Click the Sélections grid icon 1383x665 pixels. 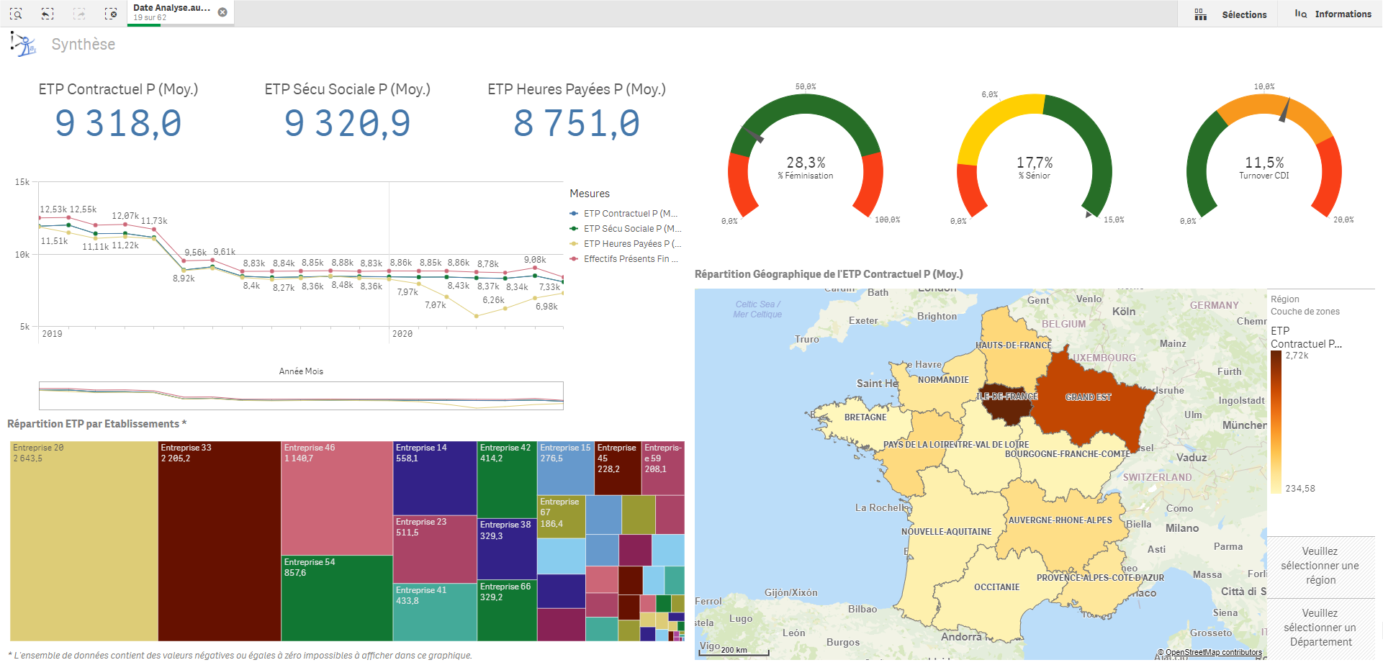1200,14
